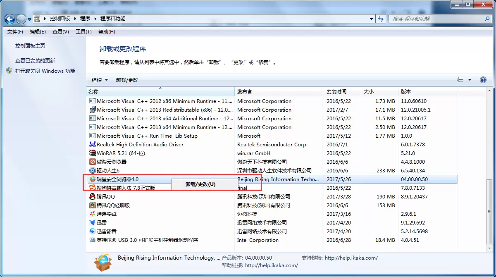Choose 卸载/更改(U) from the context menu

pyautogui.click(x=200, y=184)
